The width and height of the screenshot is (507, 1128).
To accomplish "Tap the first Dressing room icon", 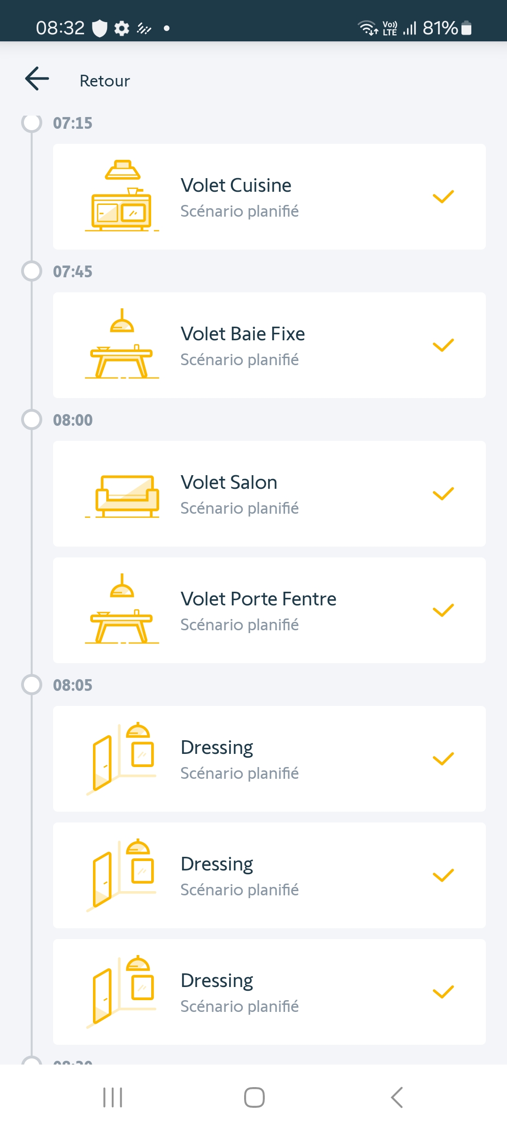I will tap(122, 758).
